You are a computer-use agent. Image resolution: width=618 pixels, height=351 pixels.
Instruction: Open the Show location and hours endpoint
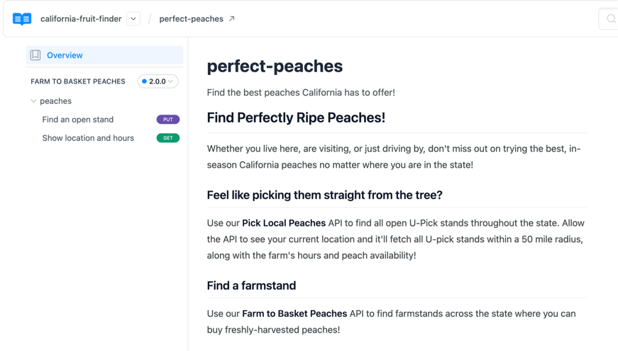click(88, 138)
